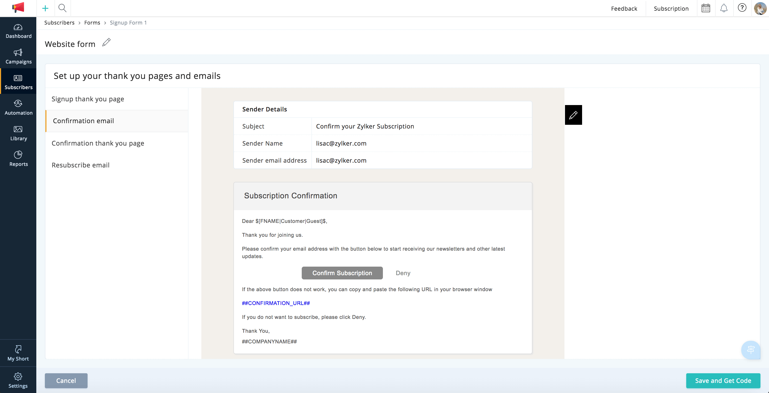Open the help question mark icon
The height and width of the screenshot is (393, 769).
tap(742, 8)
